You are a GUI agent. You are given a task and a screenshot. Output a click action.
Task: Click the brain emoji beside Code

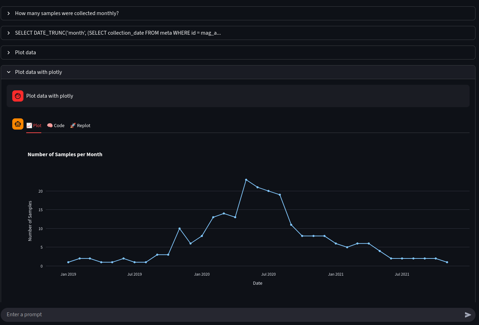point(49,125)
